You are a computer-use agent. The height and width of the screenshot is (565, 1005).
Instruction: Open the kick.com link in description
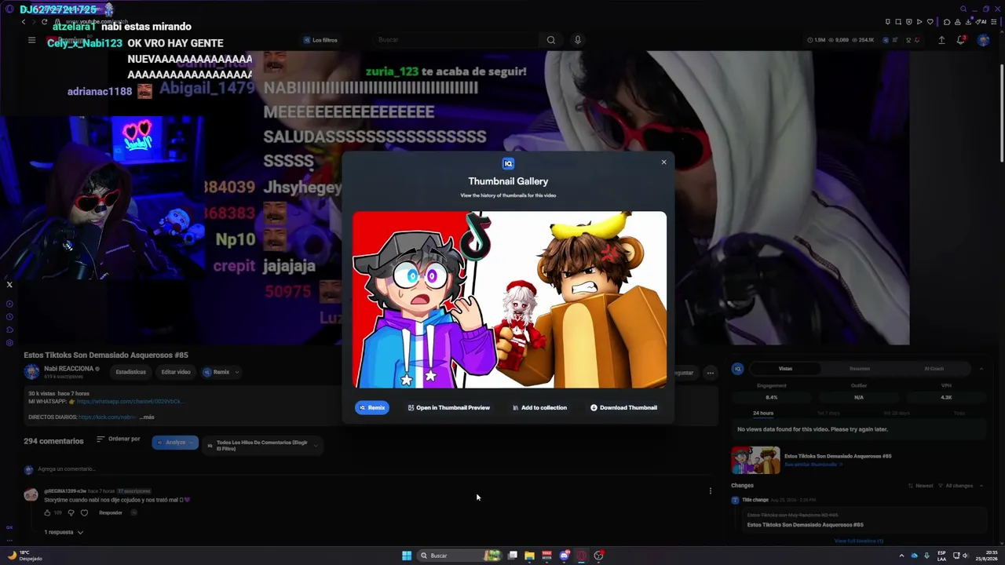(108, 417)
